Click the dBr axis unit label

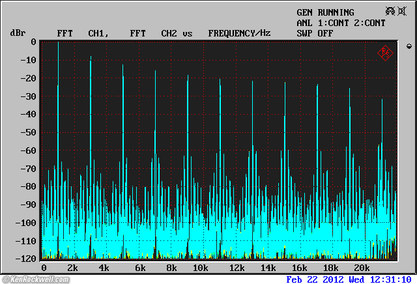coord(18,33)
